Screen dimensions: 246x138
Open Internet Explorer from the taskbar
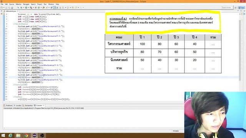[x=10, y=135]
